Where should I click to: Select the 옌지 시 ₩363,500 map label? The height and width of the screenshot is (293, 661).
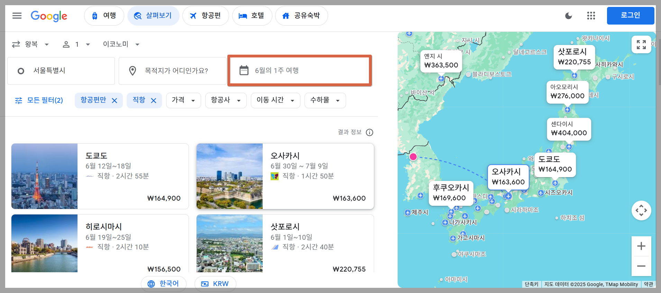441,61
